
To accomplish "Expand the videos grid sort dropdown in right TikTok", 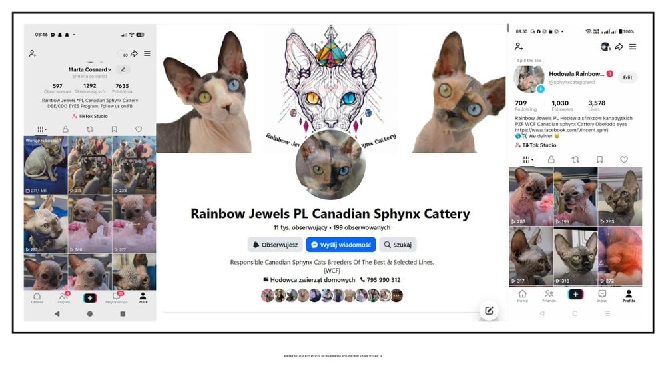I will (528, 159).
